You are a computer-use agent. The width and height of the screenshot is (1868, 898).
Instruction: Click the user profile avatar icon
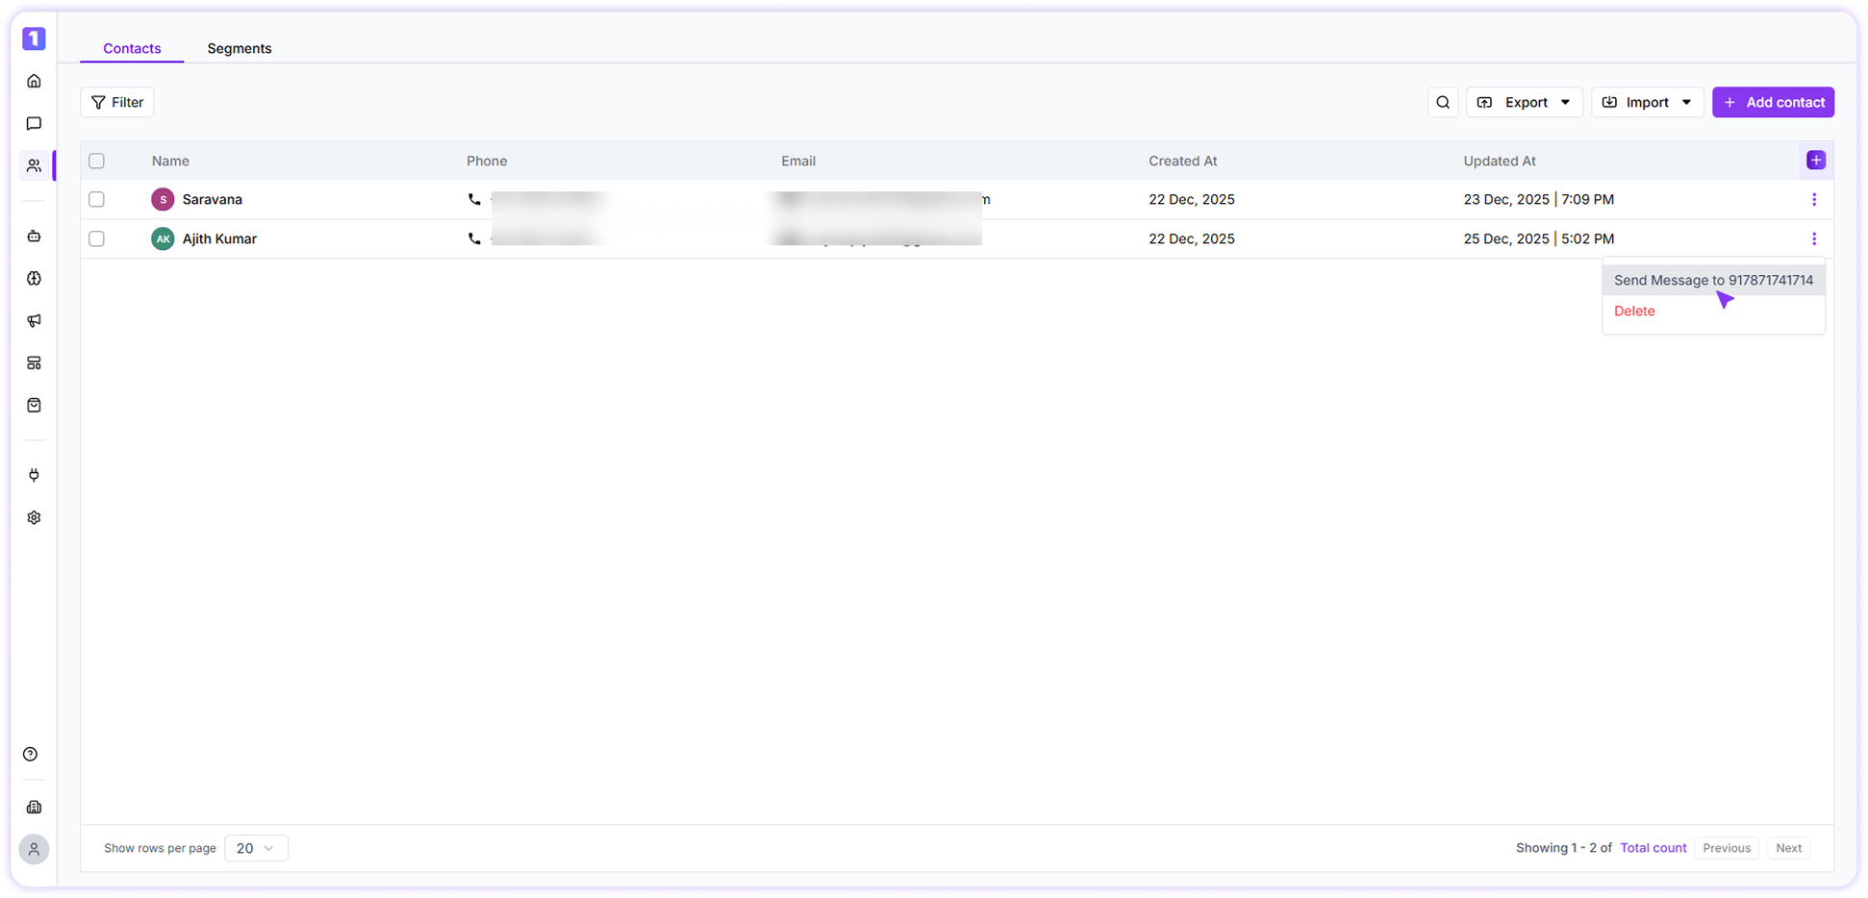click(x=34, y=850)
